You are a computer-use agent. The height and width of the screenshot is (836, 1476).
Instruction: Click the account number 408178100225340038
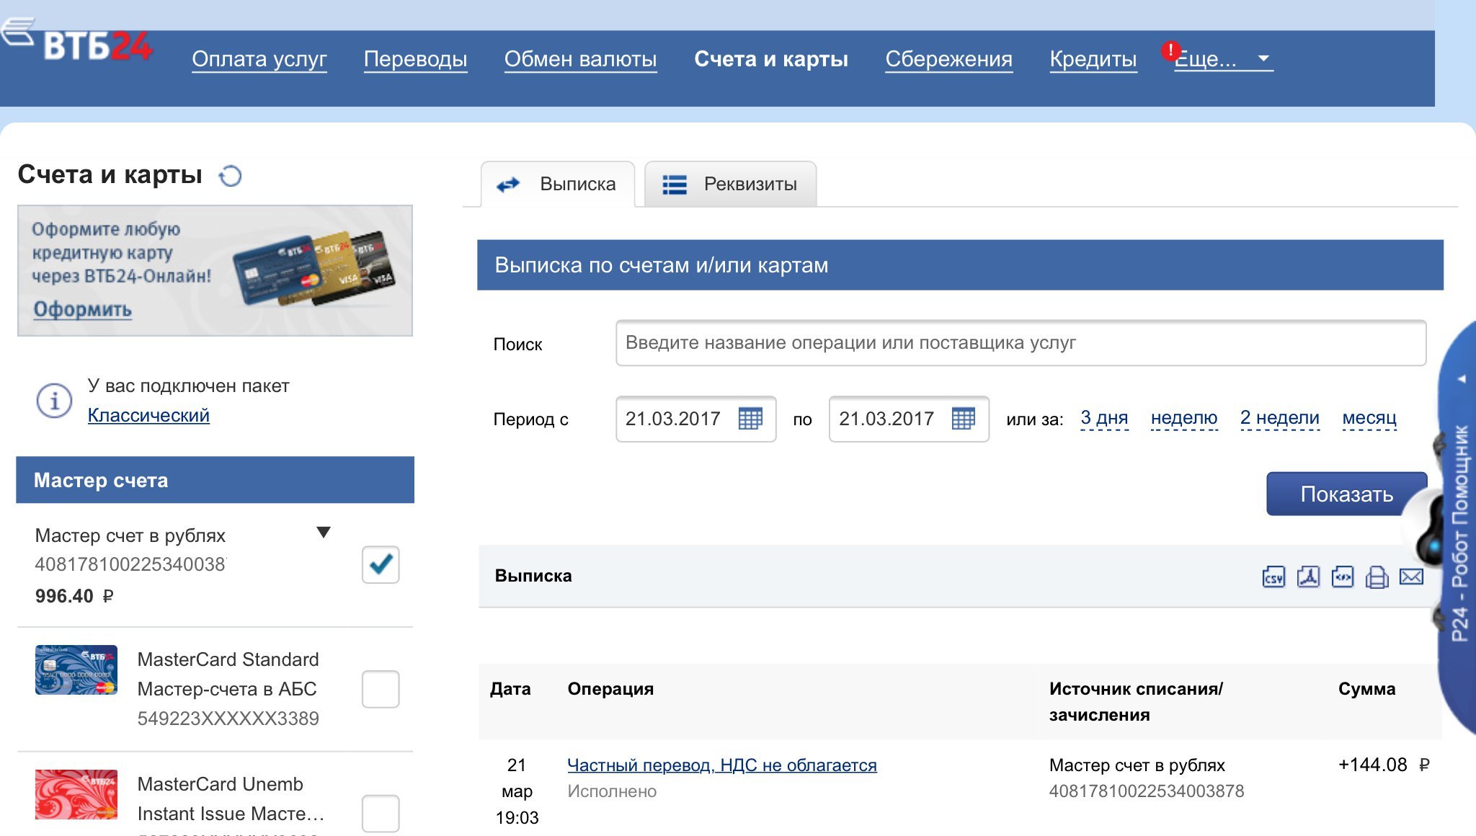(130, 564)
